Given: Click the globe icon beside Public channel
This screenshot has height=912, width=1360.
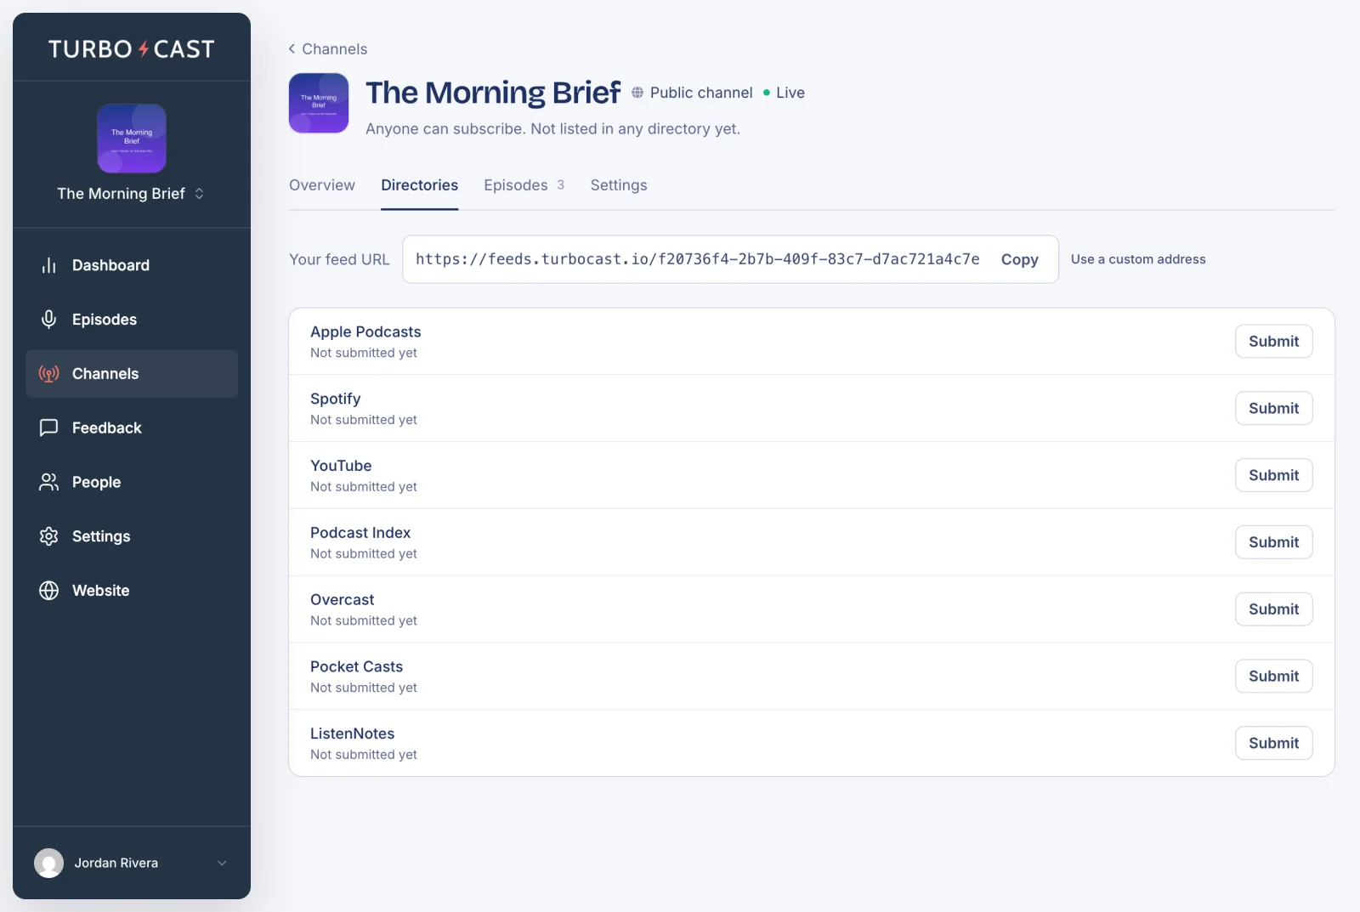Looking at the screenshot, I should tap(637, 93).
